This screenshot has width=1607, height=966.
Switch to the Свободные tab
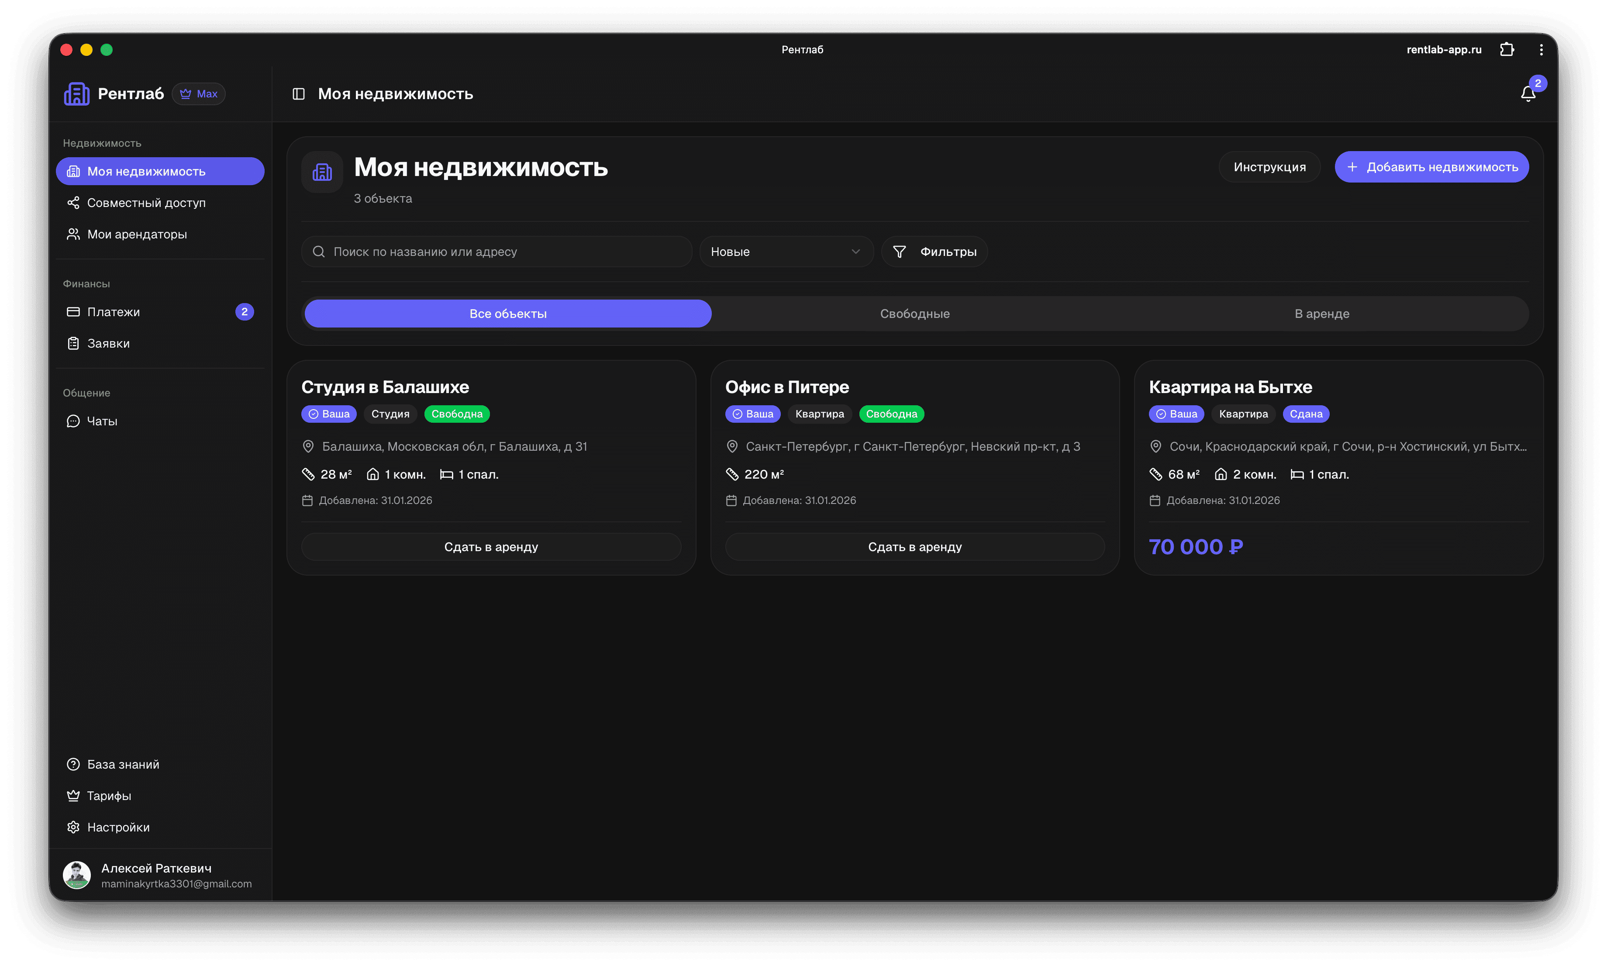click(x=914, y=313)
